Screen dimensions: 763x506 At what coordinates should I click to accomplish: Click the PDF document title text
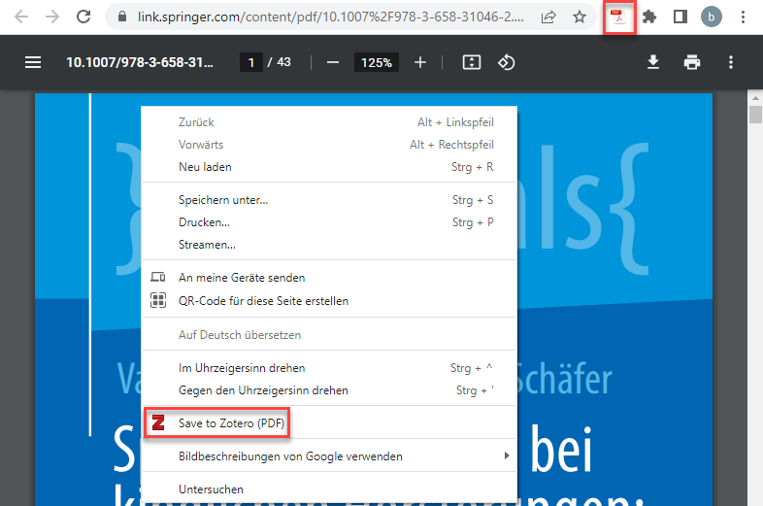[140, 62]
